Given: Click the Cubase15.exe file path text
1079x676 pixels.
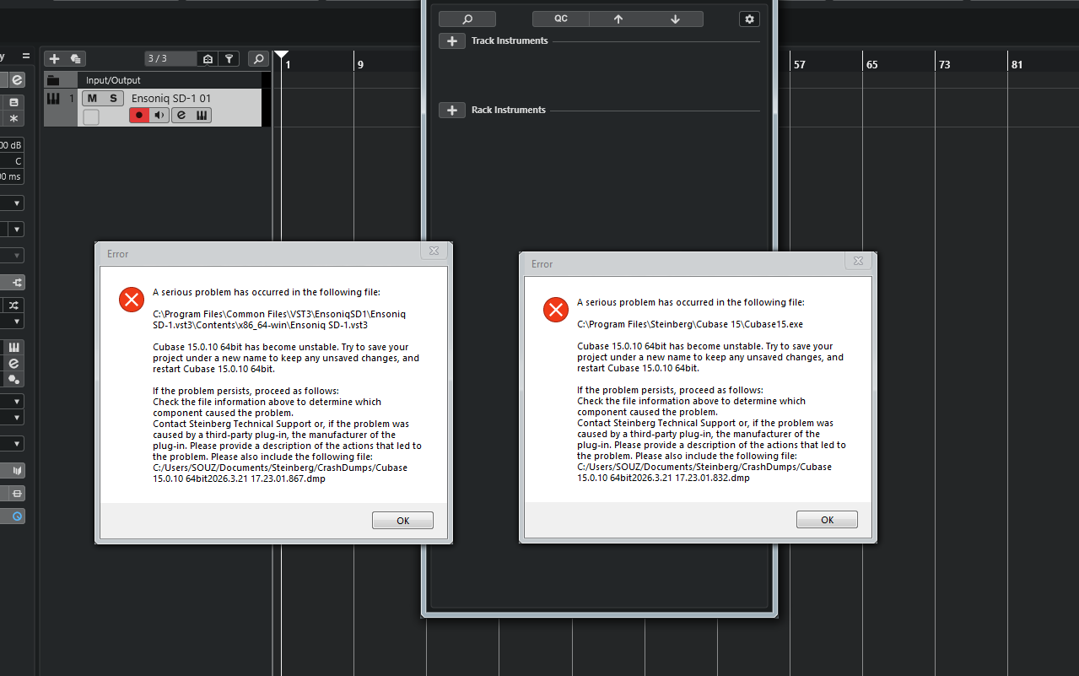Looking at the screenshot, I should [690, 324].
